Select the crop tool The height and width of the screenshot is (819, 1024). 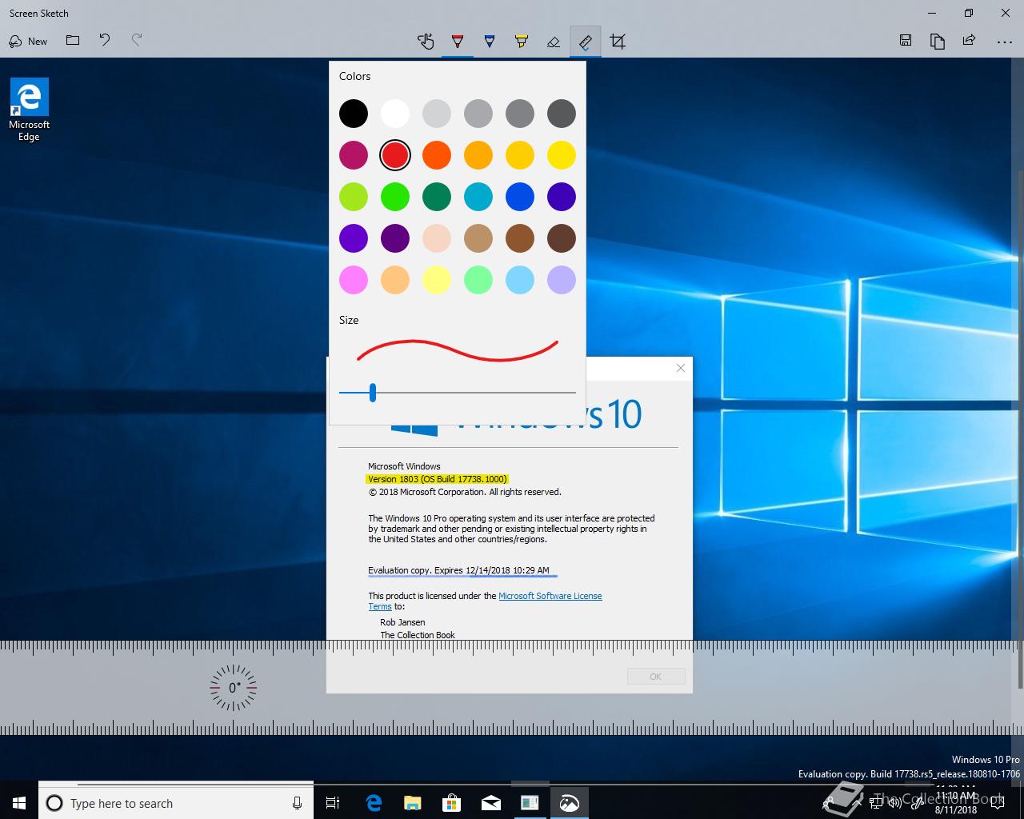[618, 41]
